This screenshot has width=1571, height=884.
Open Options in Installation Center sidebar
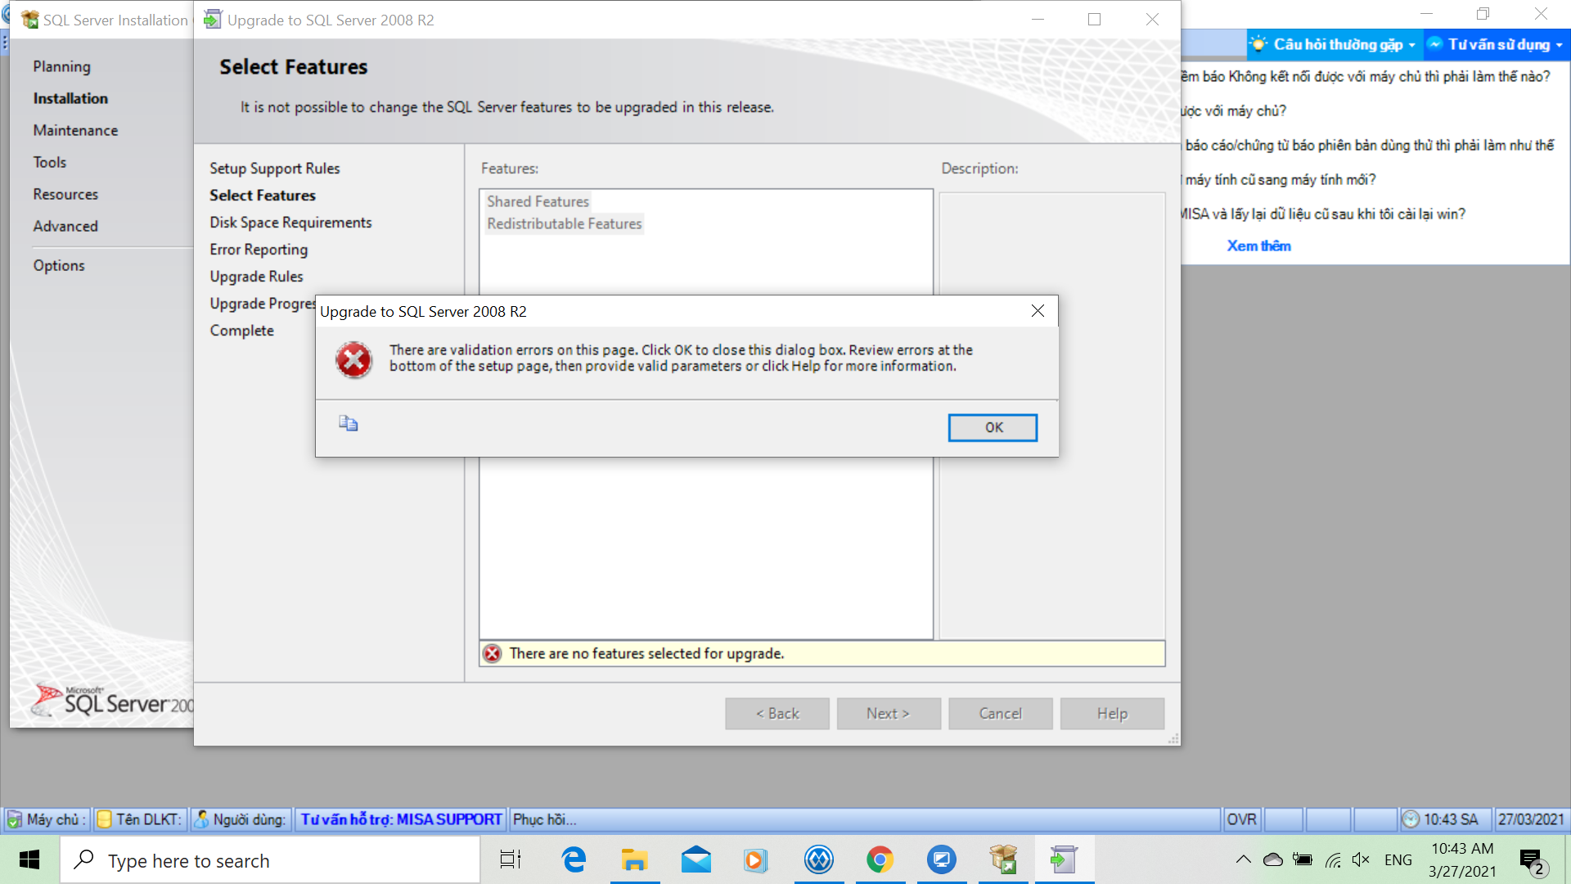pyautogui.click(x=59, y=265)
